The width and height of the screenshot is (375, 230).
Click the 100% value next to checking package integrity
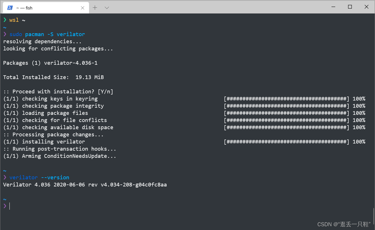click(359, 106)
